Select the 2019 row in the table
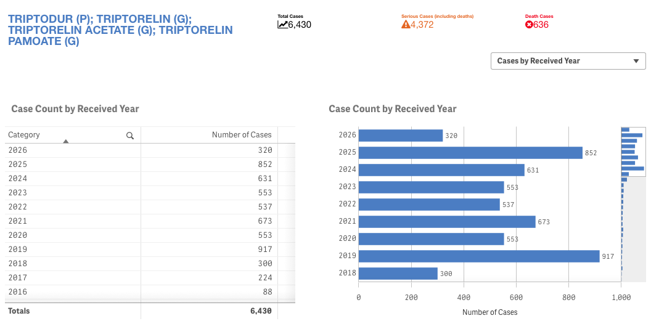 [x=150, y=250]
